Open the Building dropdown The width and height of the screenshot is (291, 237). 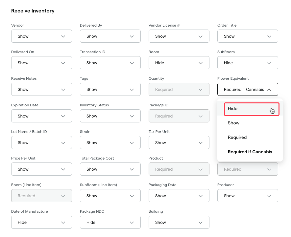click(179, 222)
